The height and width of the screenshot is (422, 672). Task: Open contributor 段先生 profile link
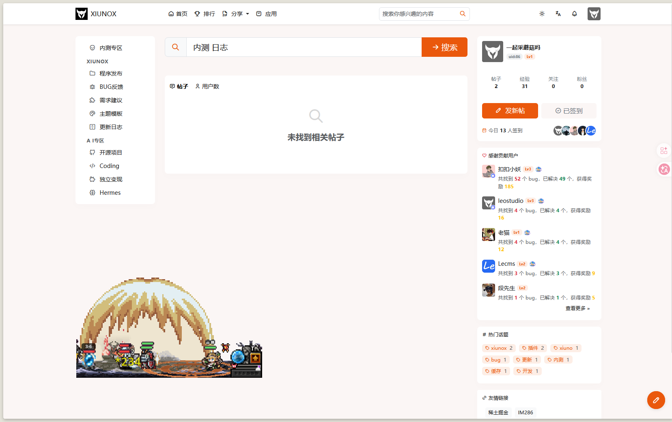(x=506, y=288)
